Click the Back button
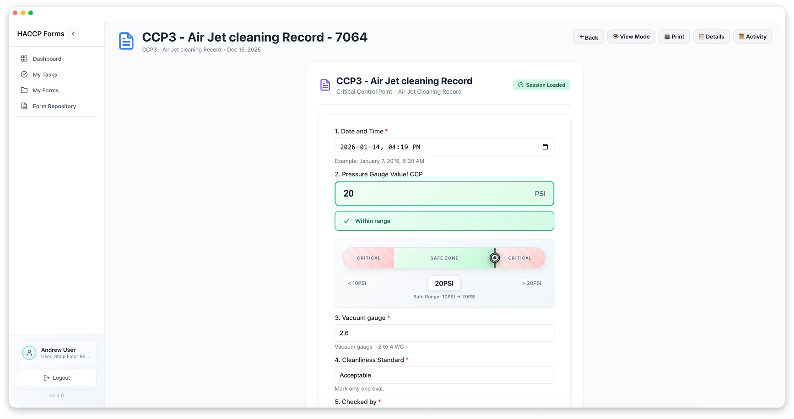This screenshot has height=419, width=794. coord(589,37)
